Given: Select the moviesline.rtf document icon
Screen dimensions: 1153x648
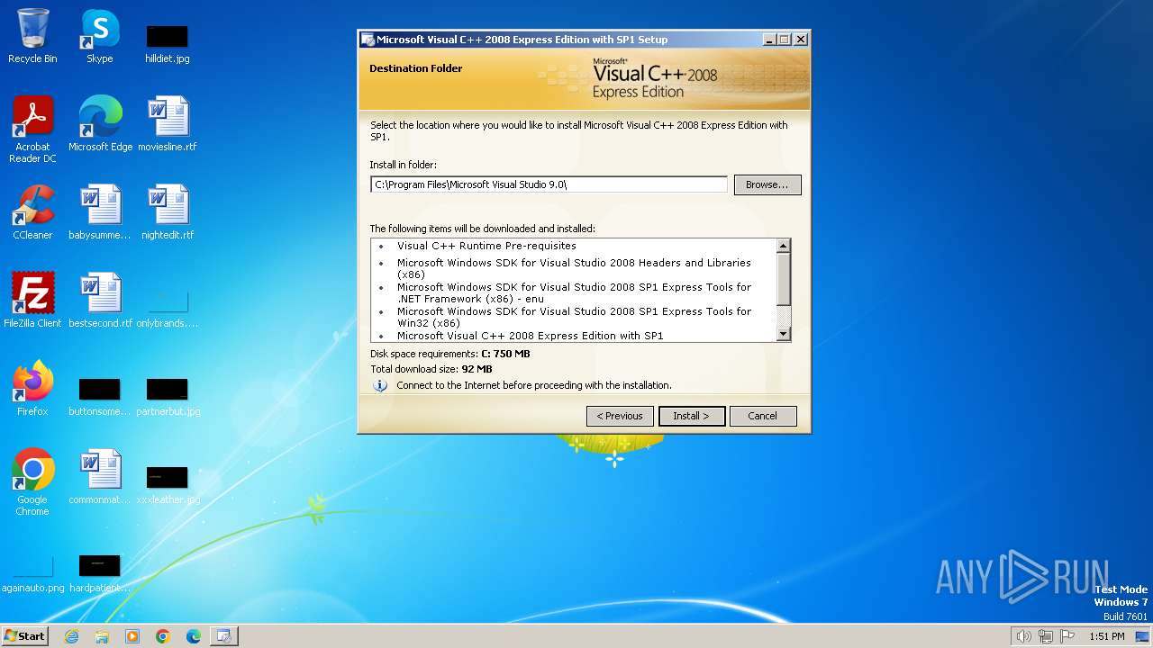Looking at the screenshot, I should click(168, 123).
